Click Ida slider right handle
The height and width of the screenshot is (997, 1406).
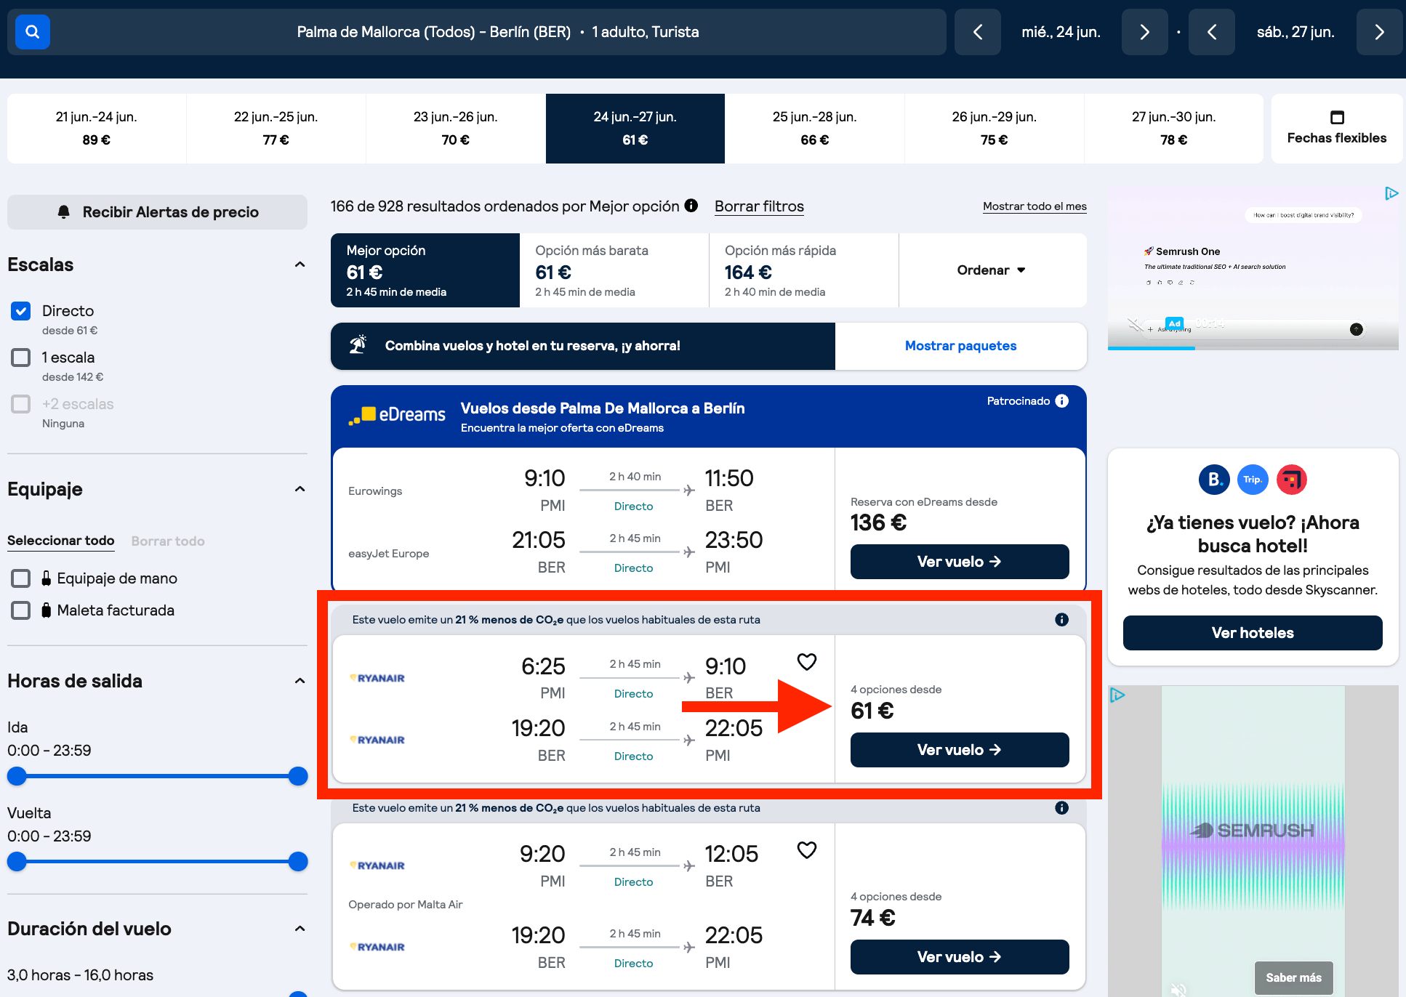click(298, 776)
